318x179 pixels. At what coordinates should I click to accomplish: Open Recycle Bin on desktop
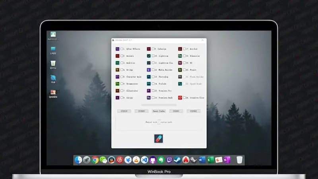pos(53,63)
